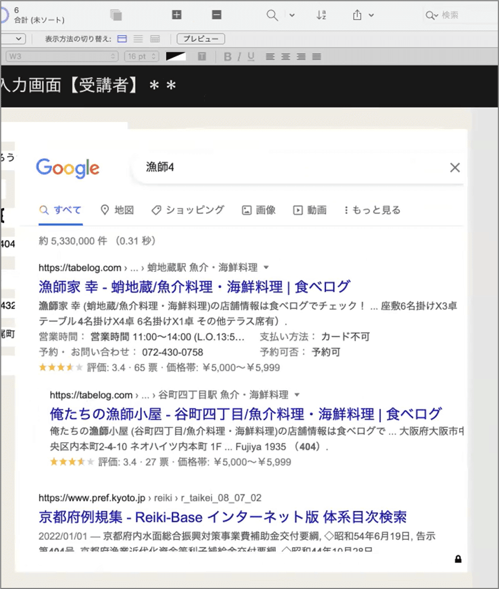Click the sort a-z icon

pyautogui.click(x=321, y=15)
